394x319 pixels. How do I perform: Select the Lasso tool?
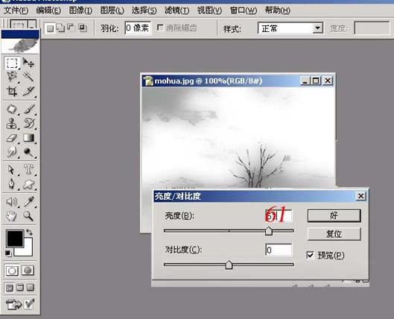(x=12, y=77)
